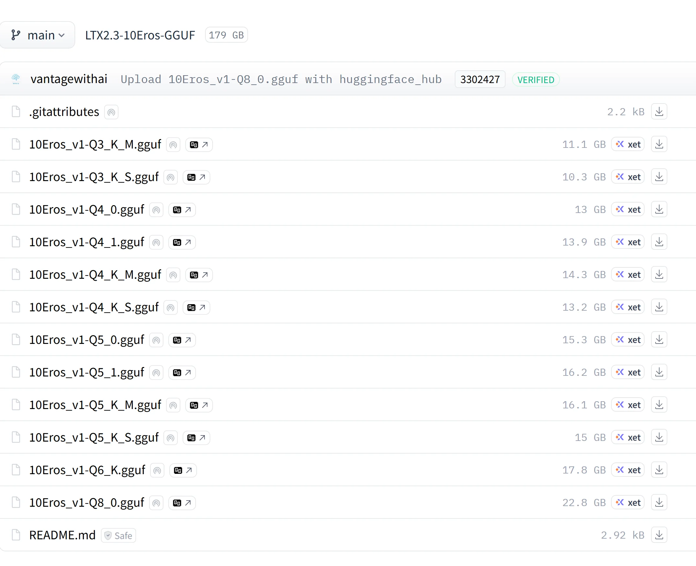Screen dimensions: 696x566
Task: Open 10Eros_v1-Q4_K_S.gguf file
Action: click(94, 307)
